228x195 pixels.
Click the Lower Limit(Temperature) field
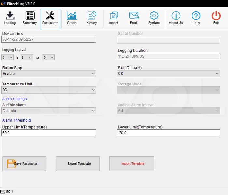point(168,133)
